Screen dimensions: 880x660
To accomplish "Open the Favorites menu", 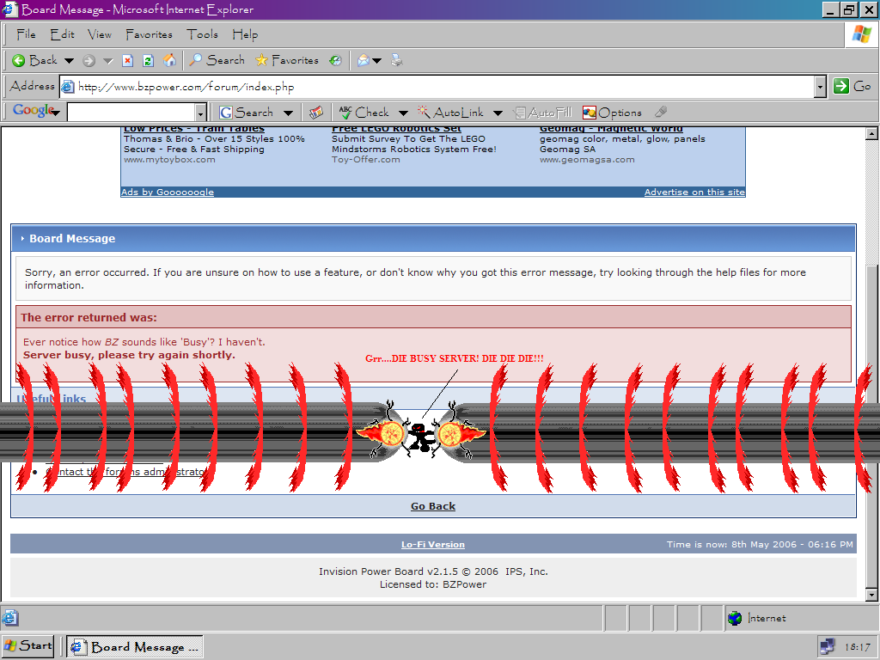I will coord(149,34).
